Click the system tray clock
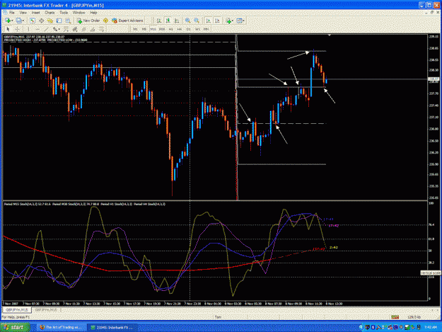 [x=431, y=327]
